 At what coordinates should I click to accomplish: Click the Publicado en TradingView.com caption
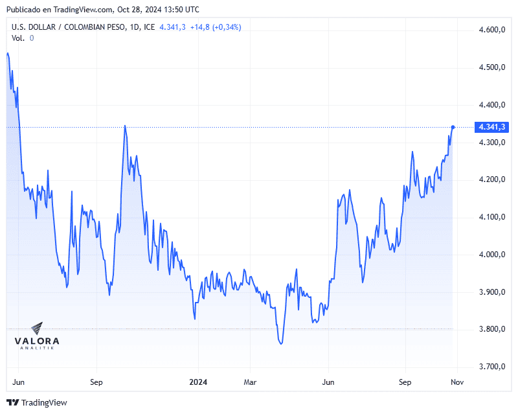point(103,10)
